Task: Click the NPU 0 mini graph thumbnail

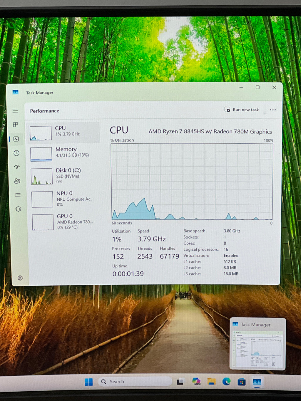Action: point(42,199)
